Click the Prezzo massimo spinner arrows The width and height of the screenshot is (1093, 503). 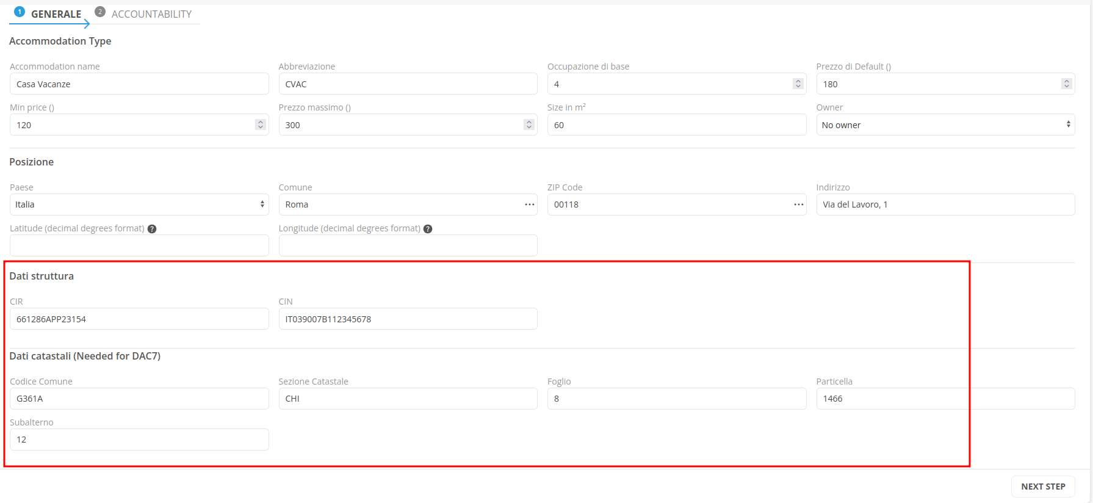(x=528, y=125)
